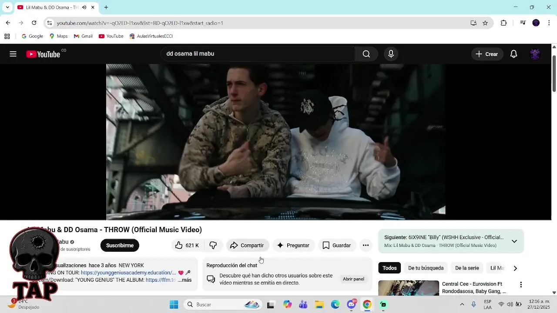Open the Chrome profile avatar
The height and width of the screenshot is (313, 557).
[536, 23]
